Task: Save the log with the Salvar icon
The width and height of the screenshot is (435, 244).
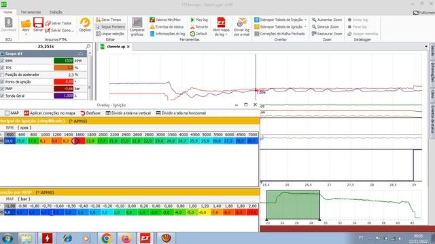Action: (x=38, y=24)
